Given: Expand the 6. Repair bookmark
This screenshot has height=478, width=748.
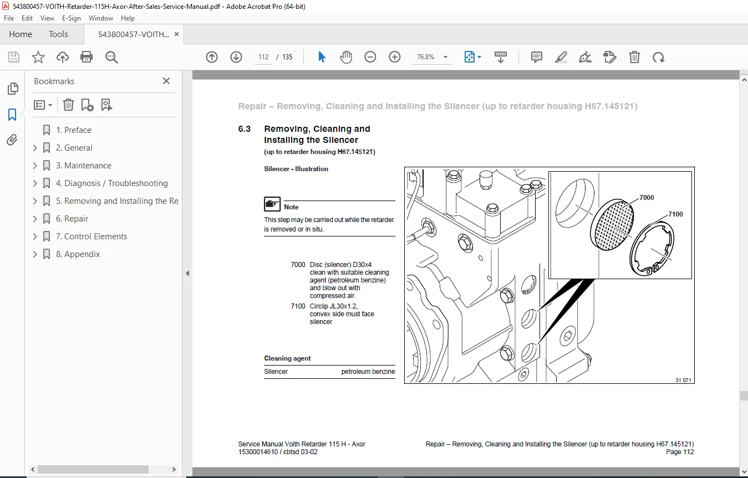Looking at the screenshot, I should click(35, 219).
